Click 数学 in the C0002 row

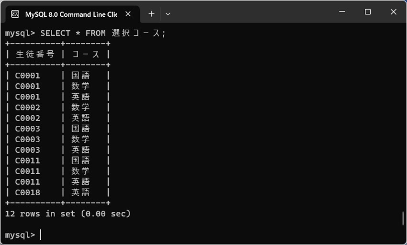coord(80,107)
